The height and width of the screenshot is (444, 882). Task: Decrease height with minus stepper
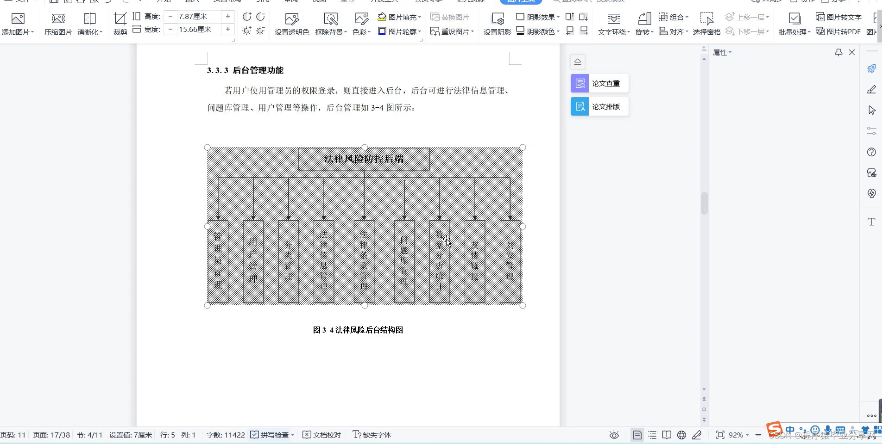click(170, 16)
